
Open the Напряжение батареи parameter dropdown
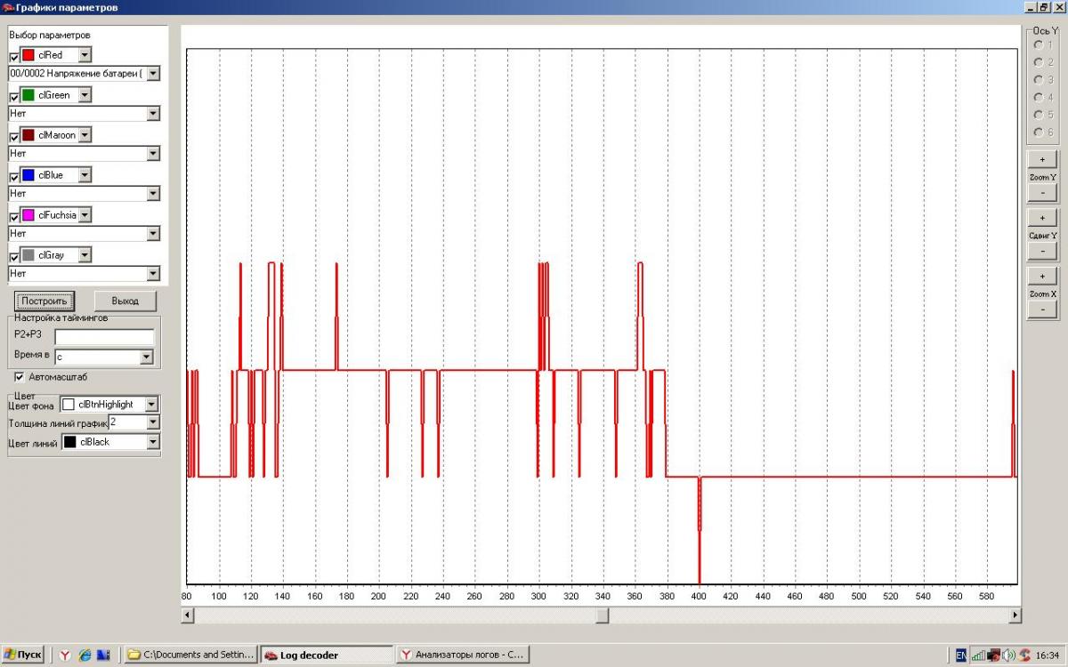(153, 74)
